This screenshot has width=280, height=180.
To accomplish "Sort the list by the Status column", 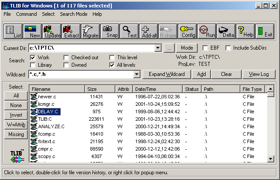I will [192, 89].
